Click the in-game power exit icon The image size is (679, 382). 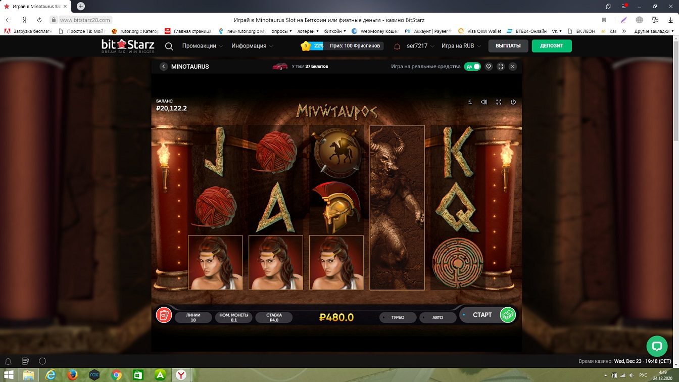[x=513, y=102]
